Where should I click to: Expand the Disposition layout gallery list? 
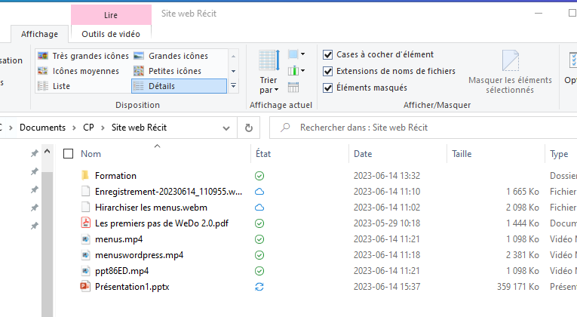coord(234,86)
